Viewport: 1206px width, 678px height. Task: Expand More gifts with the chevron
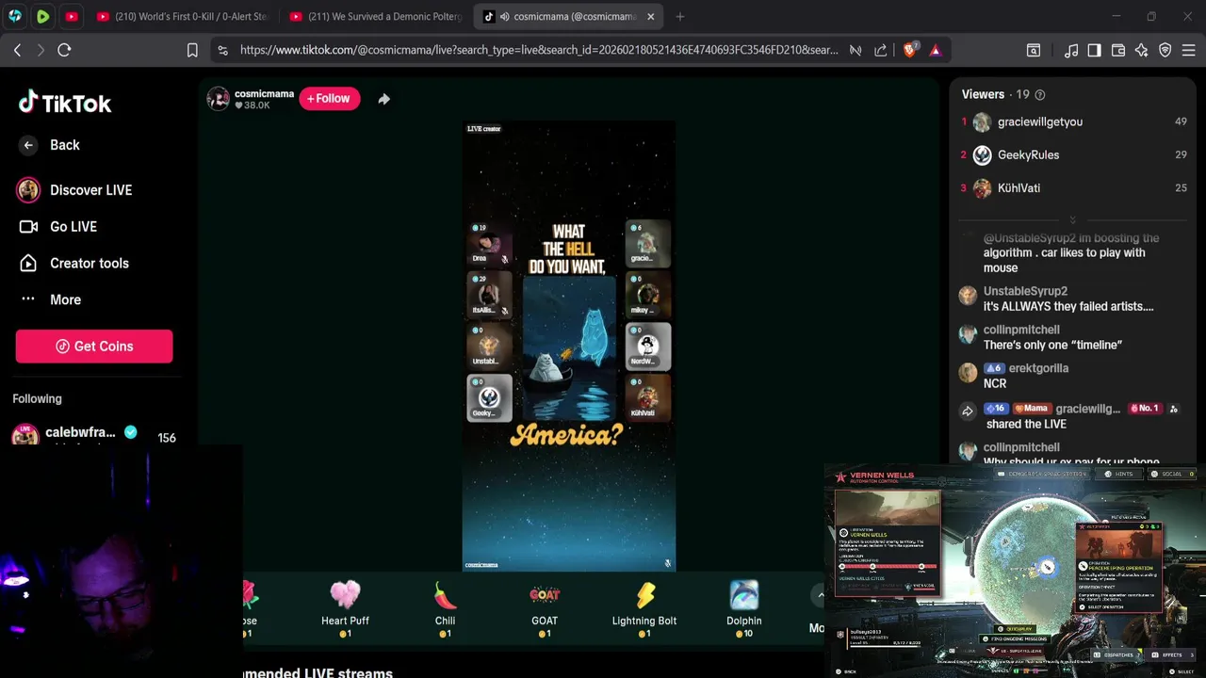pyautogui.click(x=820, y=594)
